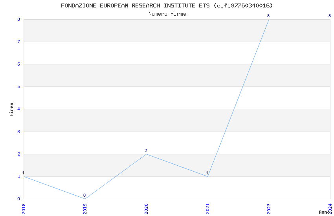Click the data label 2 above 2020

click(x=146, y=150)
